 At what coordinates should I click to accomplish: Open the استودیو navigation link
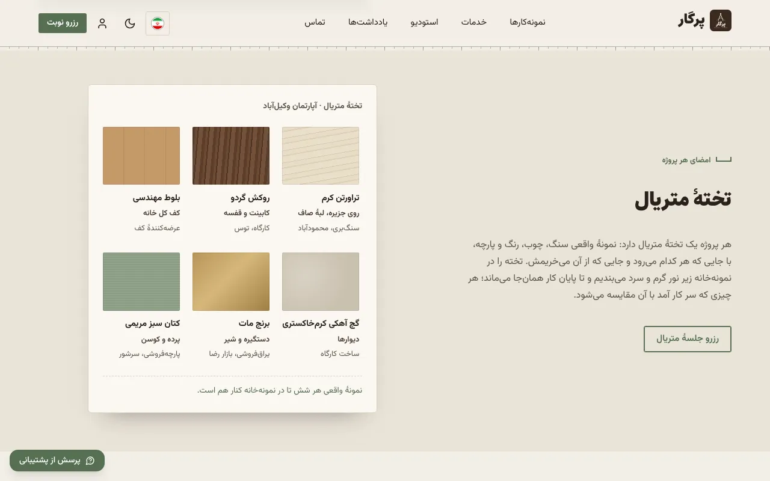click(x=425, y=22)
